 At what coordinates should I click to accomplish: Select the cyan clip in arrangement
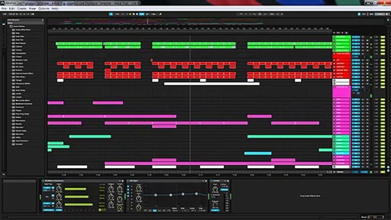258,153
